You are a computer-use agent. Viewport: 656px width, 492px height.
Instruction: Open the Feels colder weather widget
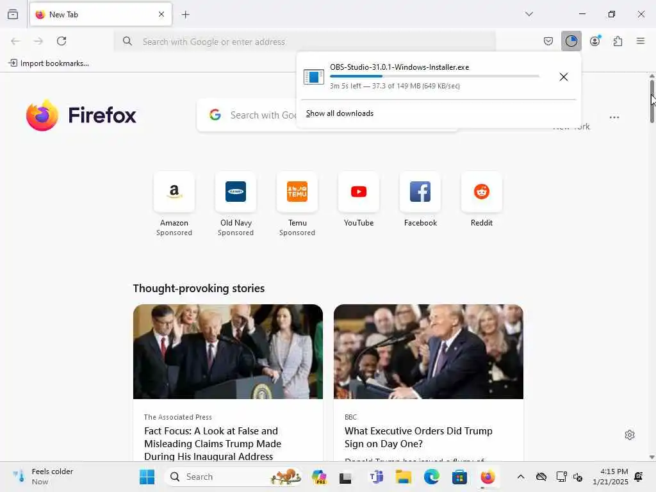[43, 477]
